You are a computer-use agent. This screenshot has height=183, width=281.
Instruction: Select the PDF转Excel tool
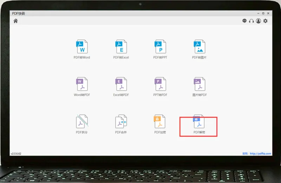click(121, 49)
